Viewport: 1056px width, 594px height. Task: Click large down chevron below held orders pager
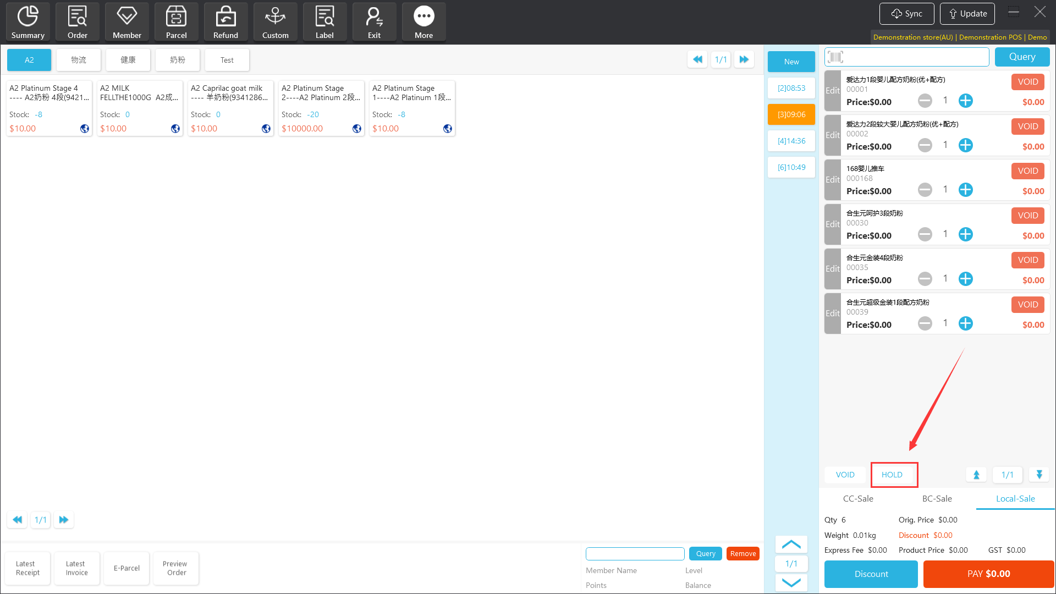point(791,583)
